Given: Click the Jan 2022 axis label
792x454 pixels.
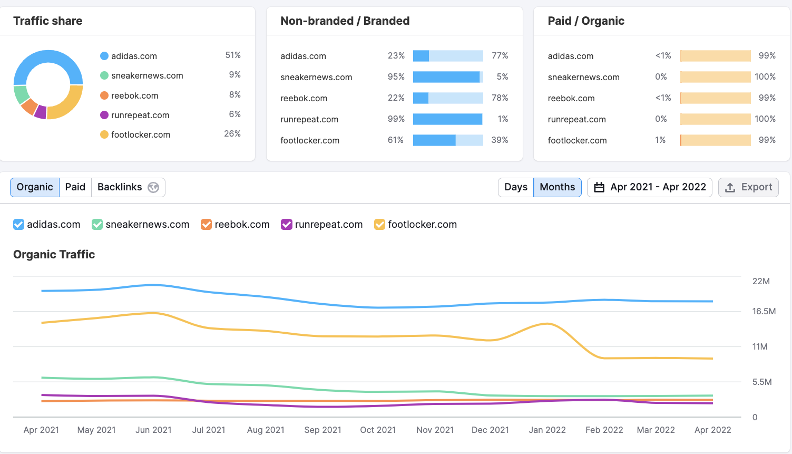Looking at the screenshot, I should tap(547, 430).
